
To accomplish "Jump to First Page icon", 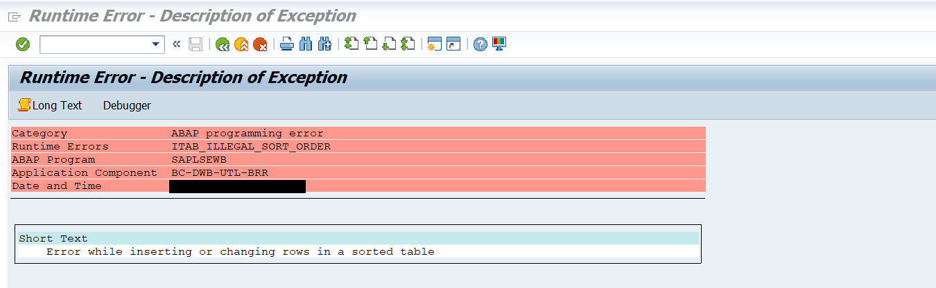I will pos(352,44).
